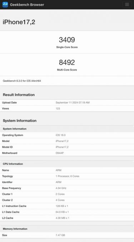The height and width of the screenshot is (242, 134).
Task: Select the iPhone17,2 page title
Action: [x=19, y=22]
